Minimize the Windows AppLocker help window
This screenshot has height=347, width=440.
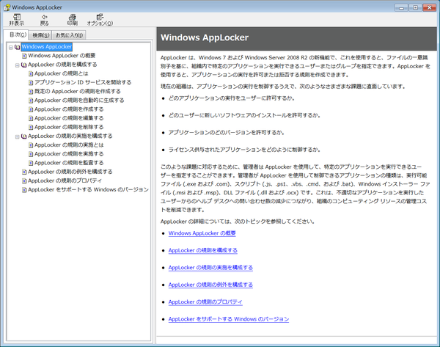402,7
